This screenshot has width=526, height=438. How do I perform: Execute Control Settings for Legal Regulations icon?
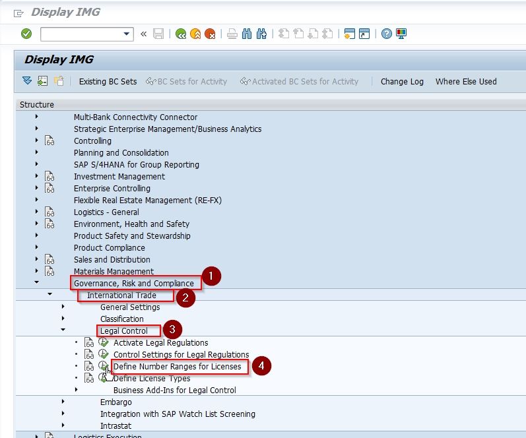click(104, 354)
